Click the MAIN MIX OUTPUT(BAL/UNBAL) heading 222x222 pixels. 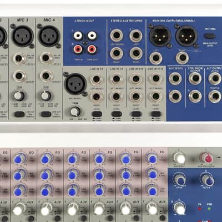tap(174, 21)
